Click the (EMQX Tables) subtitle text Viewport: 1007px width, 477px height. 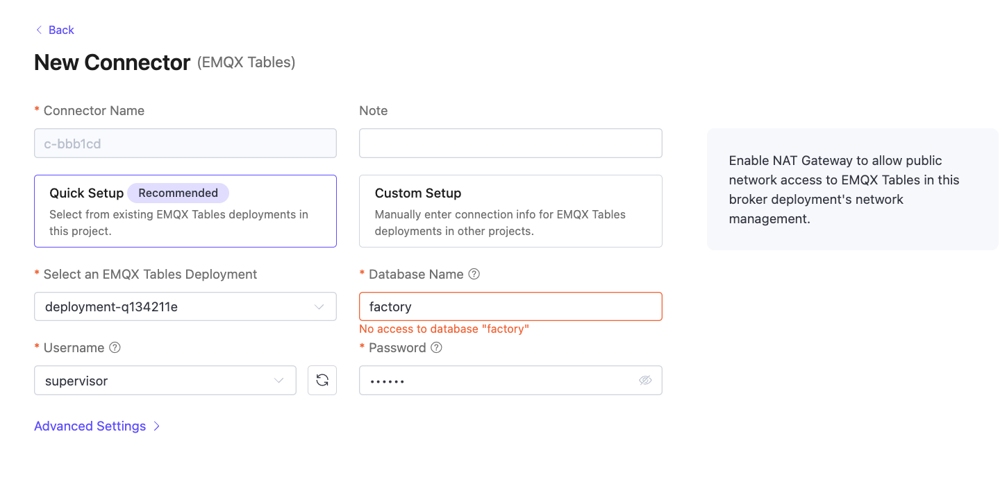tap(247, 62)
